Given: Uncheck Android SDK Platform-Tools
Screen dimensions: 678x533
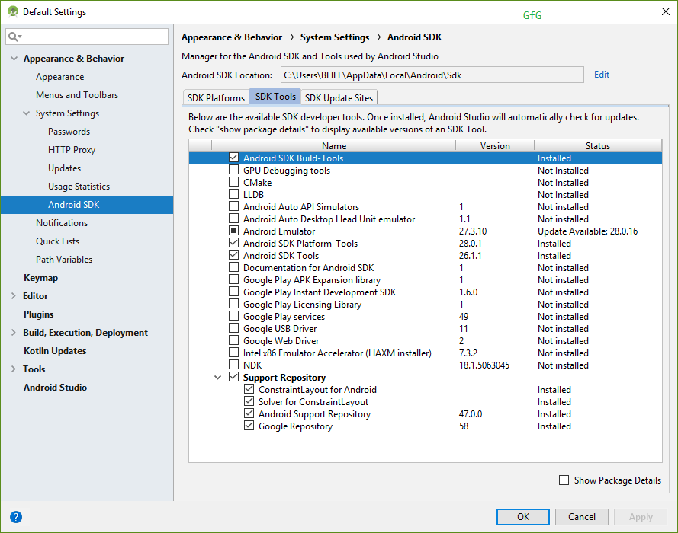Looking at the screenshot, I should (233, 243).
